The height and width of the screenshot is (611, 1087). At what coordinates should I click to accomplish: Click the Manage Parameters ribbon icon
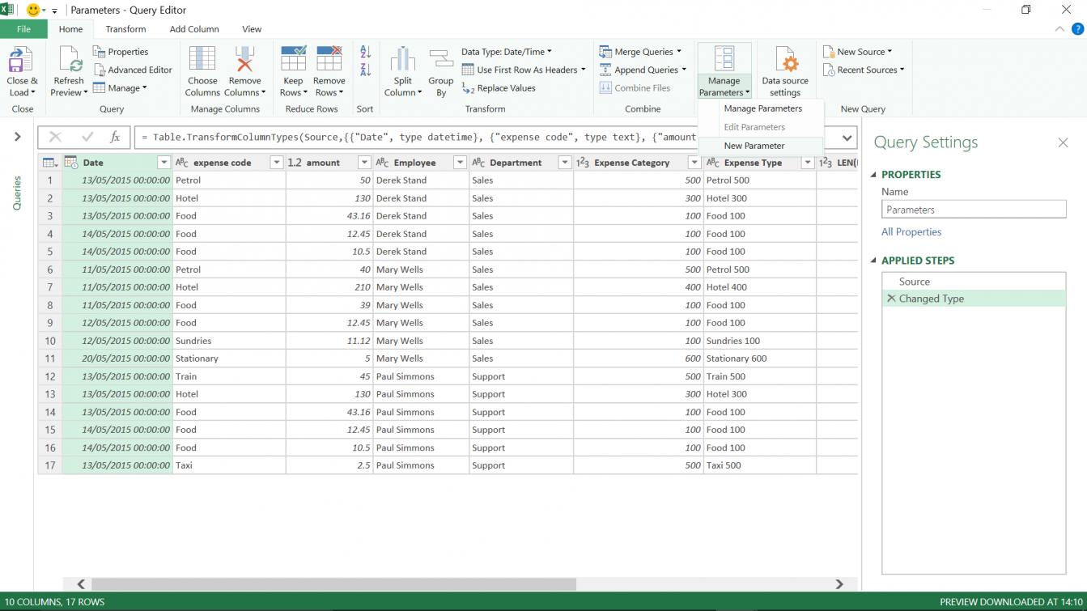tap(724, 60)
